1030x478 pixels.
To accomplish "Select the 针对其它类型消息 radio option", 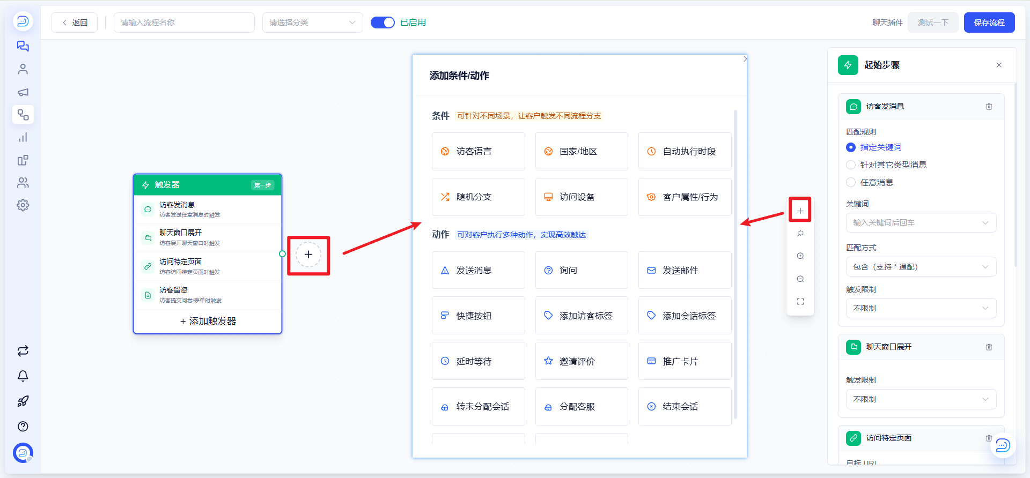I will pyautogui.click(x=851, y=165).
